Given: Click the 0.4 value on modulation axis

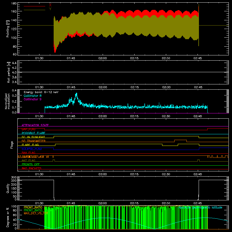Looking at the screenshot, I should tap(14, 90).
